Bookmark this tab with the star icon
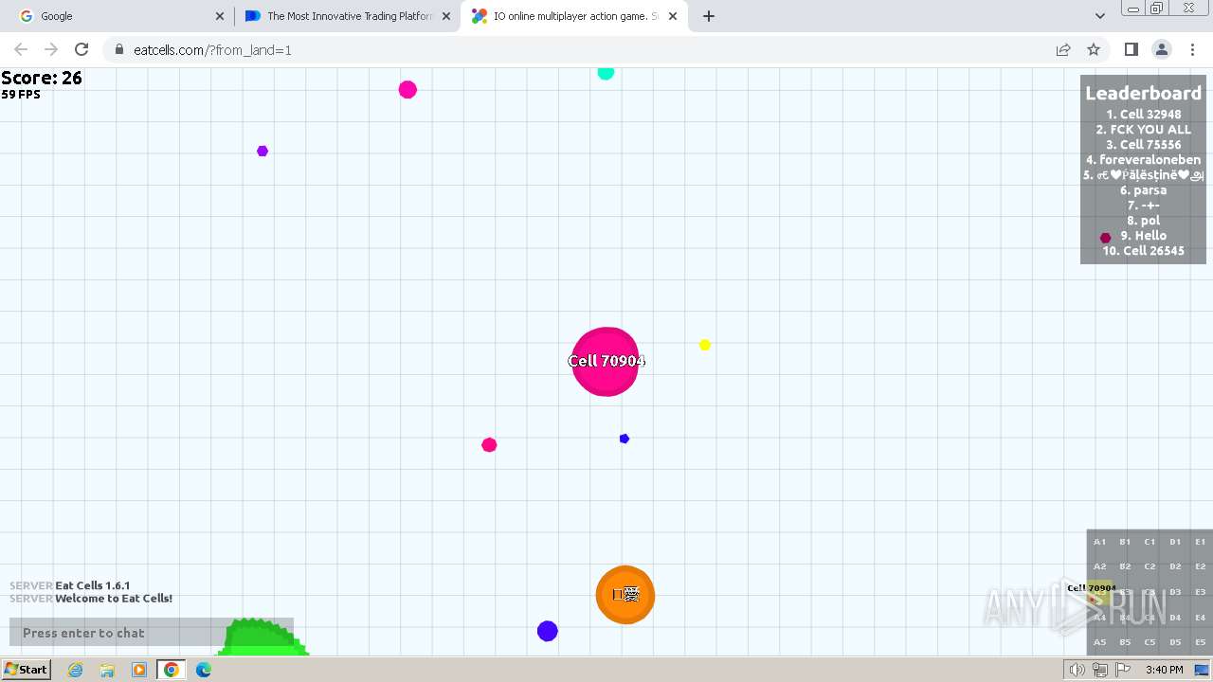 tap(1094, 49)
